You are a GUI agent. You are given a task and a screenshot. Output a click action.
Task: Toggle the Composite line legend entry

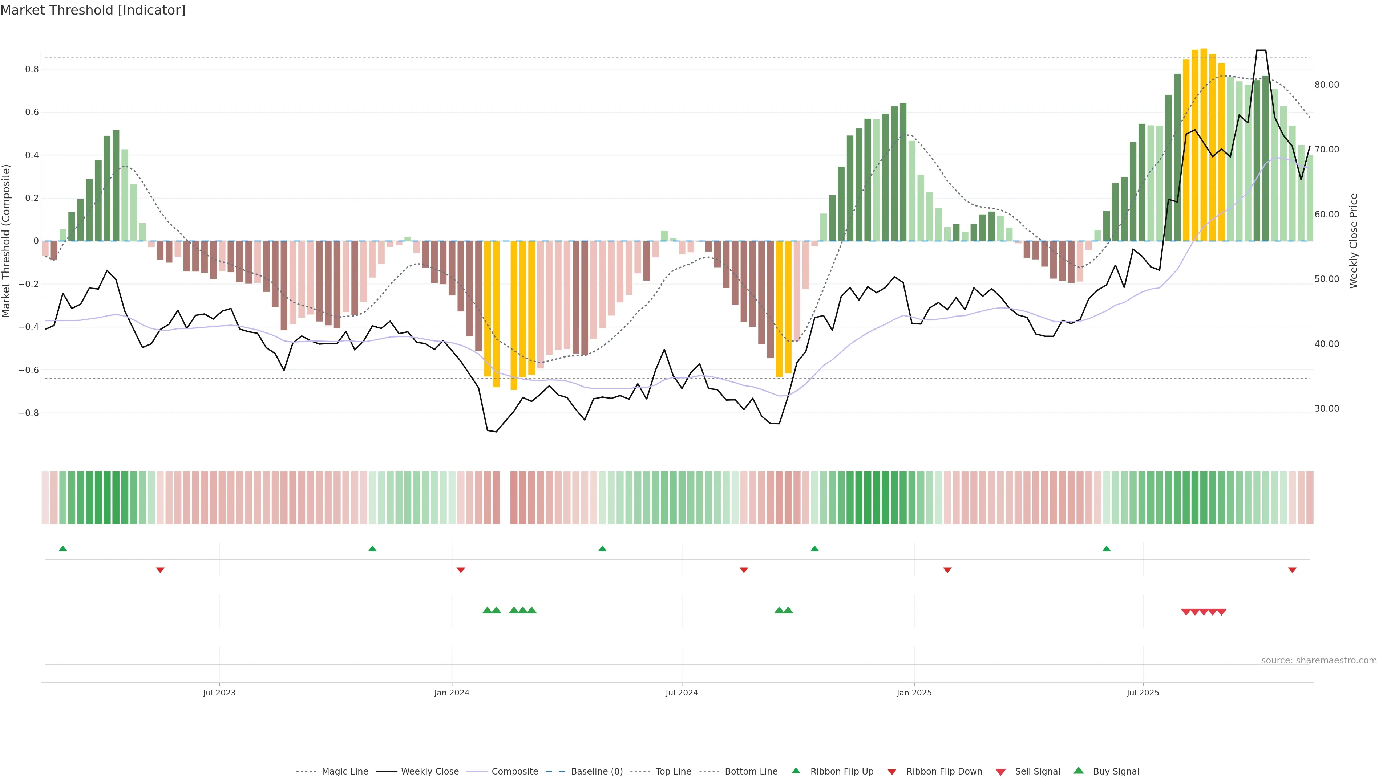(514, 772)
